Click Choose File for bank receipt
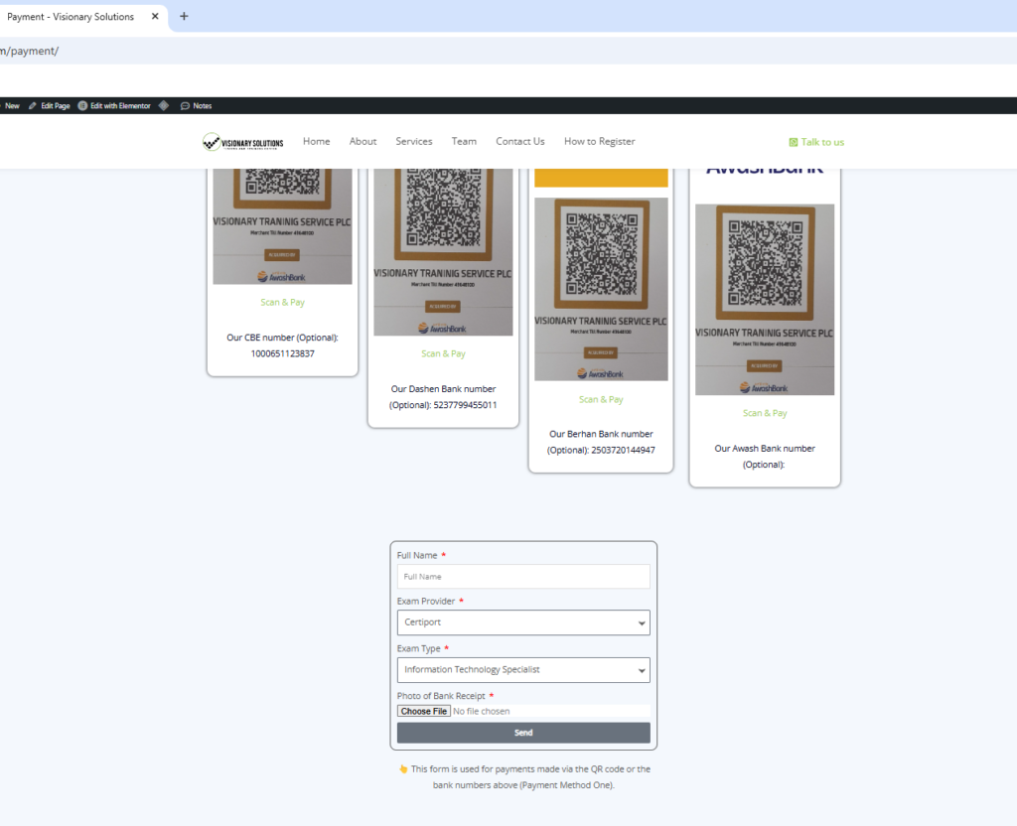This screenshot has height=826, width=1017. (423, 711)
